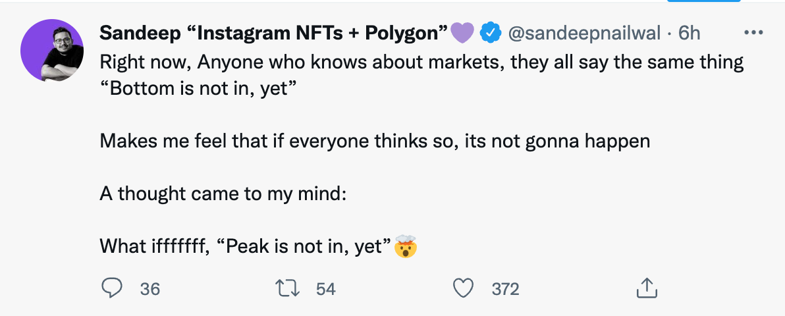Click the 6h tweet timestamp
This screenshot has height=316, width=785.
[x=690, y=32]
